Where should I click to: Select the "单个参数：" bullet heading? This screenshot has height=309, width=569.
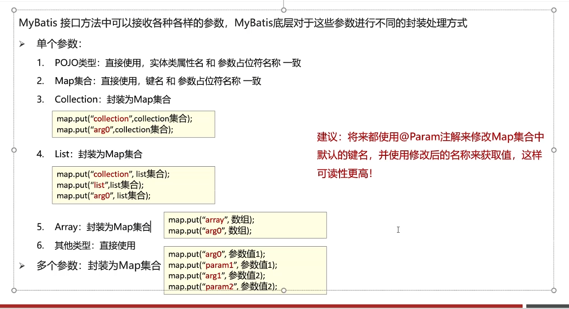pyautogui.click(x=59, y=44)
